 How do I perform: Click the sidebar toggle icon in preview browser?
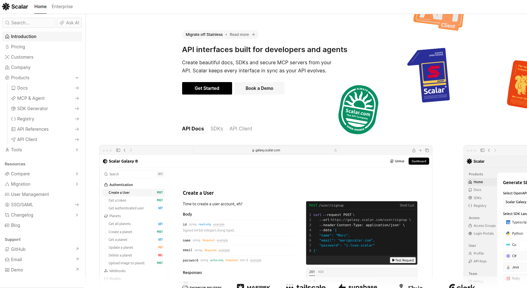click(x=118, y=150)
